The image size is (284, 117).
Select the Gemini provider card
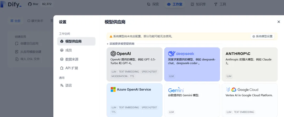point(192,100)
